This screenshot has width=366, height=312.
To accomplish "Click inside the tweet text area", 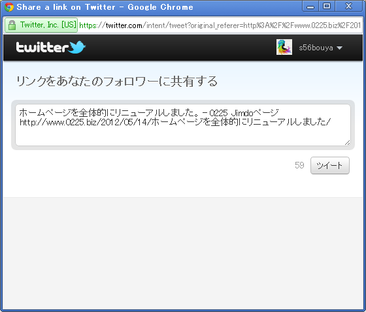I will click(183, 125).
